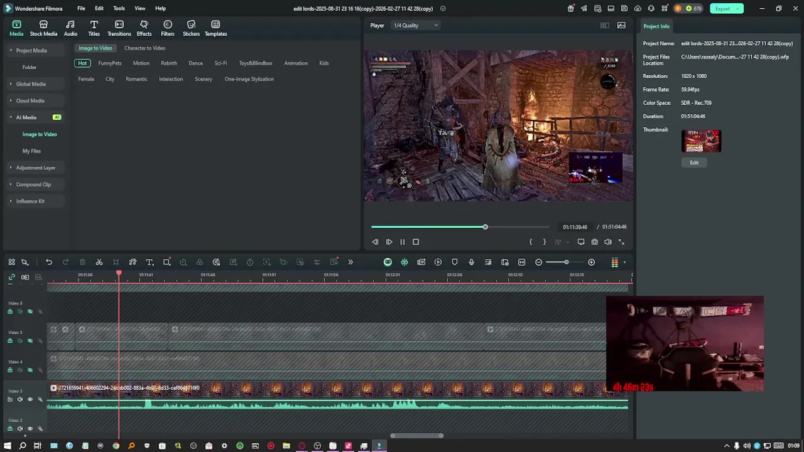Click the fullscreen expand icon in player
This screenshot has height=452, width=804.
(621, 242)
